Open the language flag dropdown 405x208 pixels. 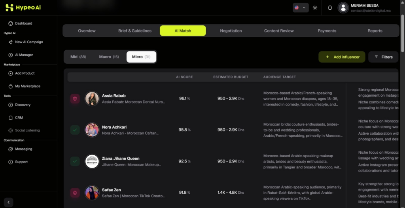(301, 8)
